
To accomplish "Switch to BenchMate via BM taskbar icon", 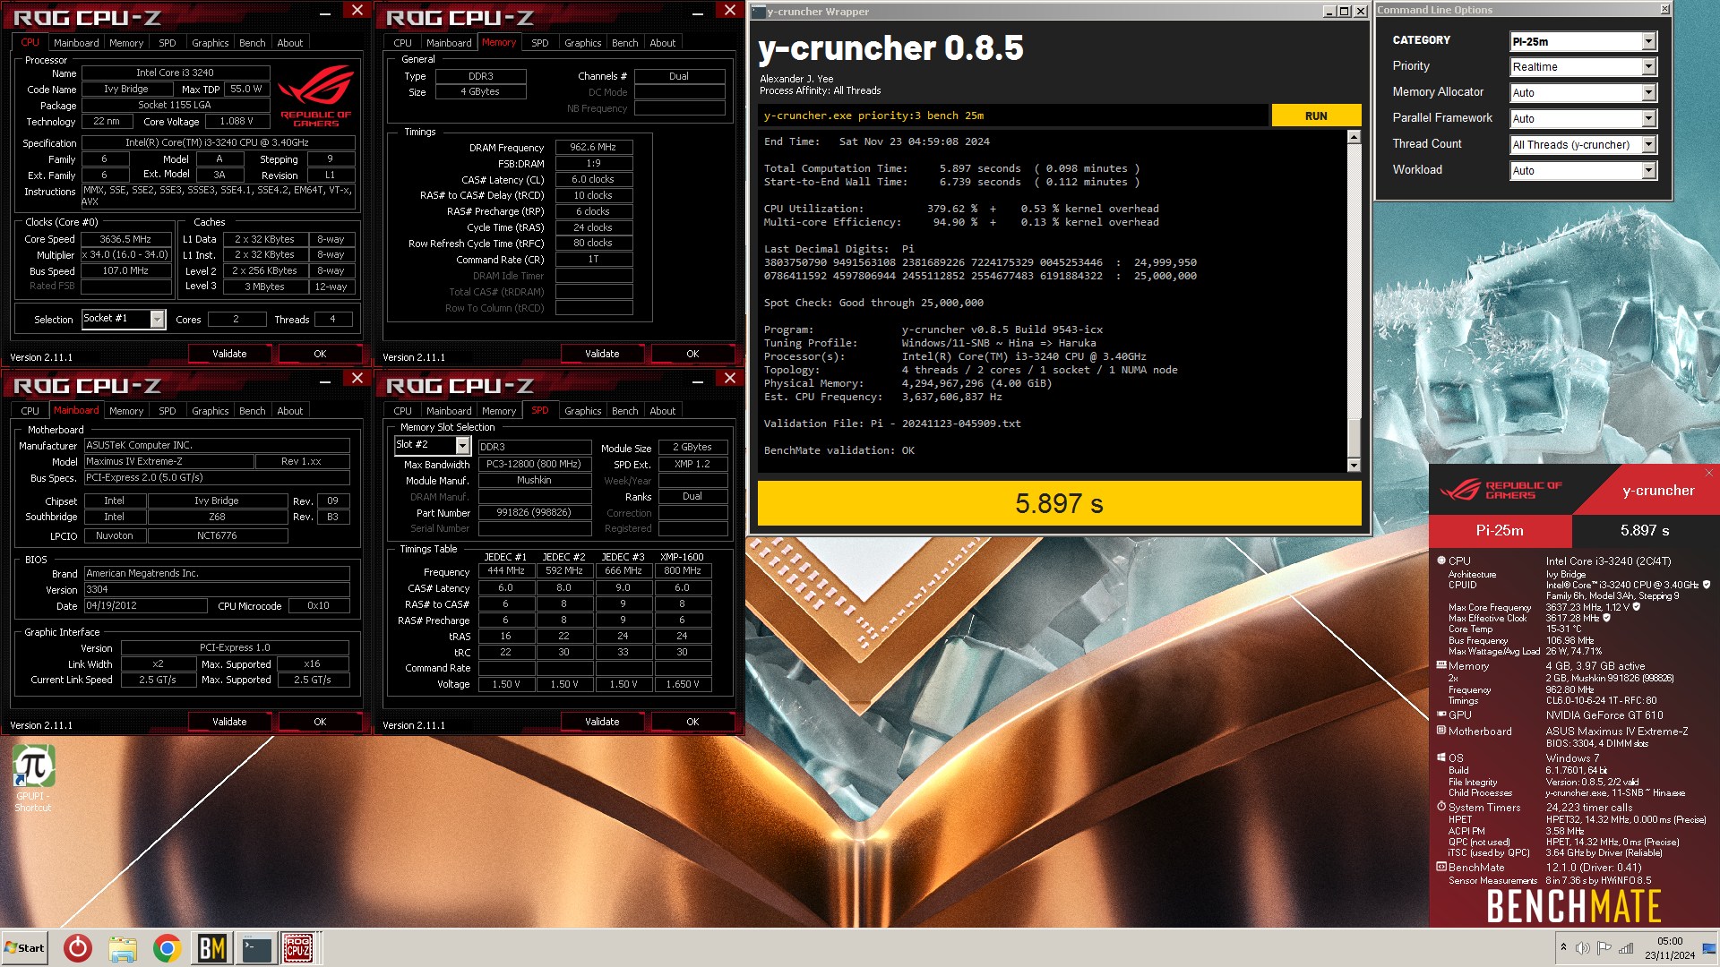I will click(x=212, y=948).
